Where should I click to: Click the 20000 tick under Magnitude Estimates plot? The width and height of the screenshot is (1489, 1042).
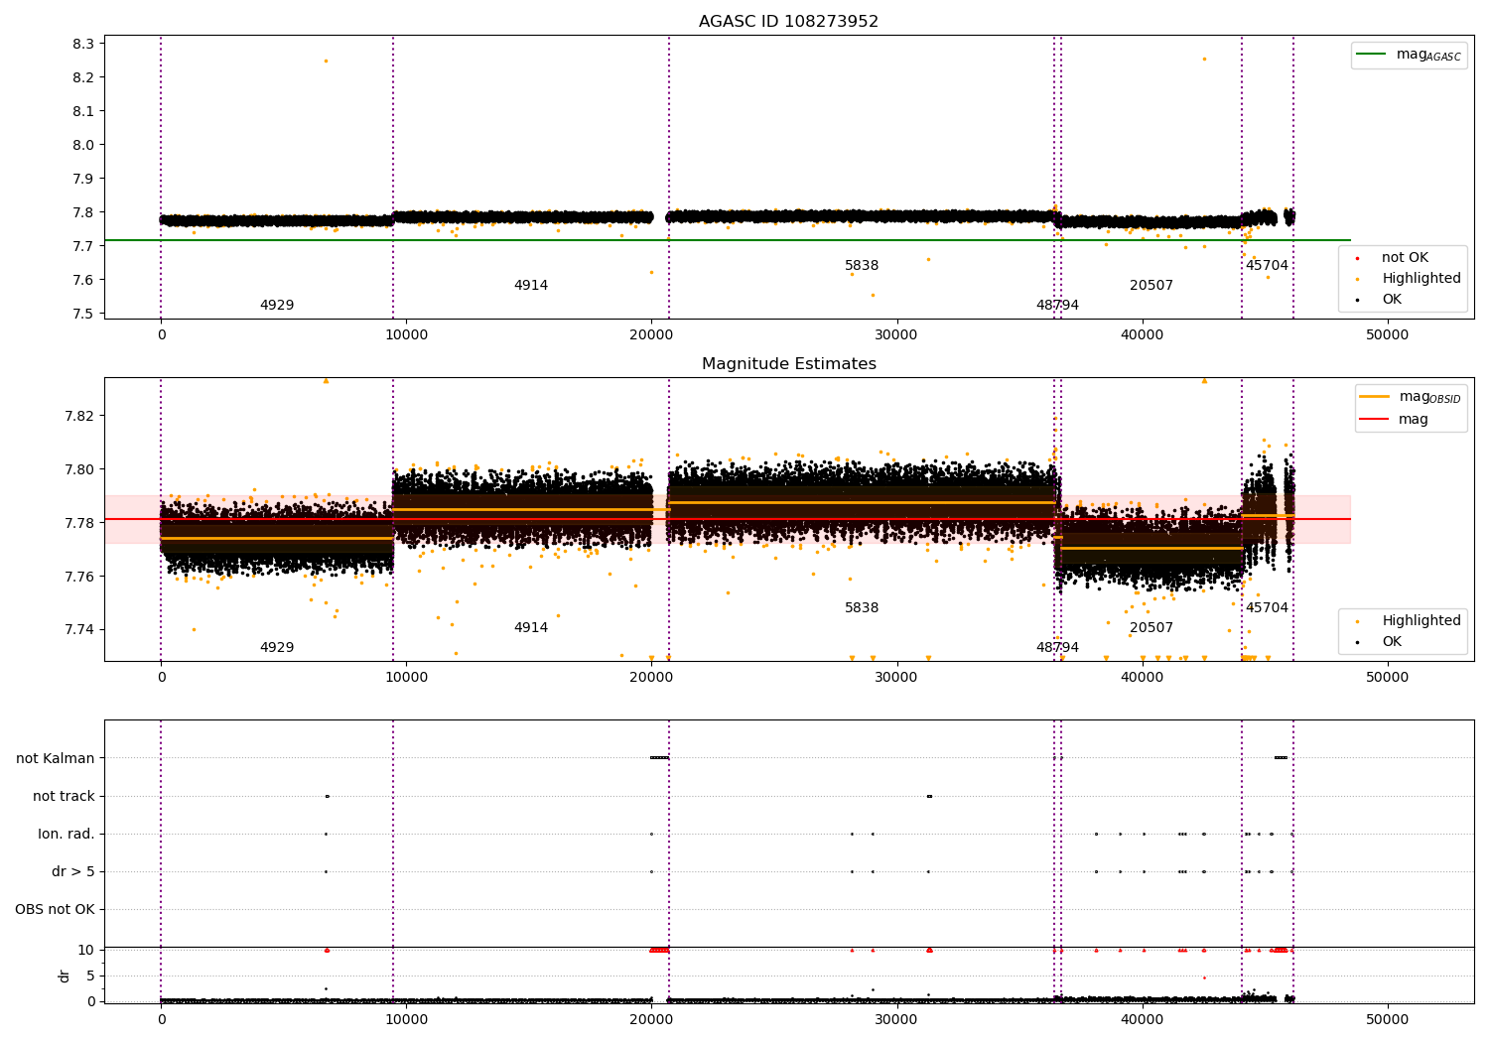point(651,677)
